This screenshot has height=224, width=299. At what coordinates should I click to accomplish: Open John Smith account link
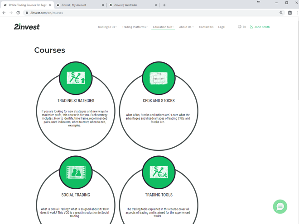(x=262, y=27)
